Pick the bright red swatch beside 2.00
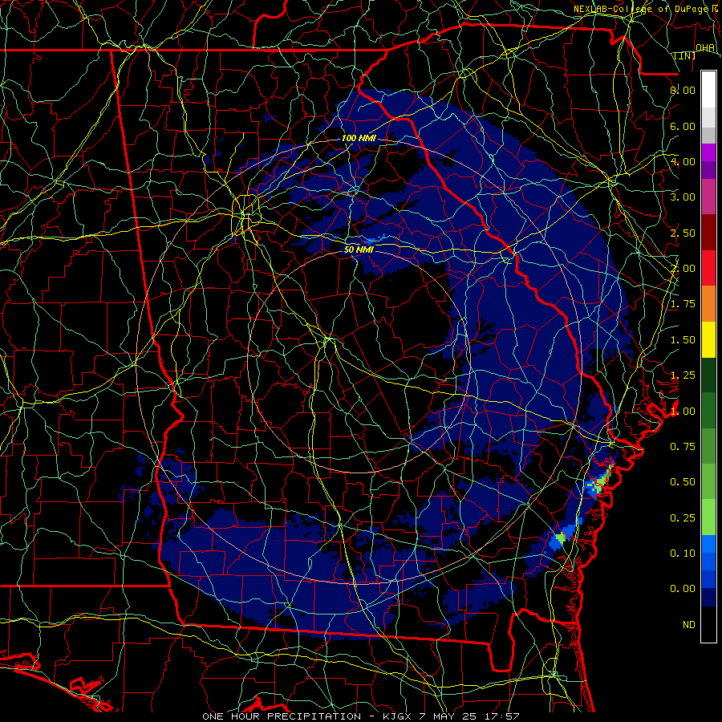The width and height of the screenshot is (722, 722). point(708,268)
